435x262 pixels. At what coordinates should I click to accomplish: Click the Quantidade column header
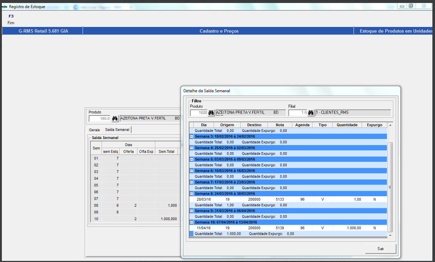[347, 125]
